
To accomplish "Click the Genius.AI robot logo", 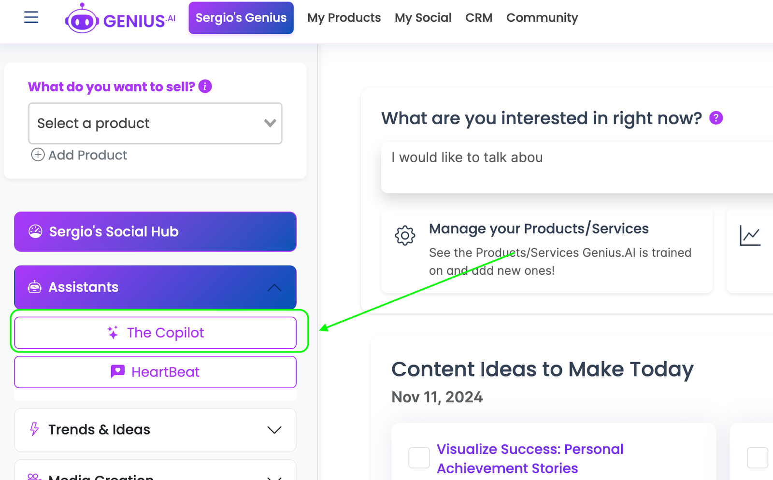I will pyautogui.click(x=82, y=20).
